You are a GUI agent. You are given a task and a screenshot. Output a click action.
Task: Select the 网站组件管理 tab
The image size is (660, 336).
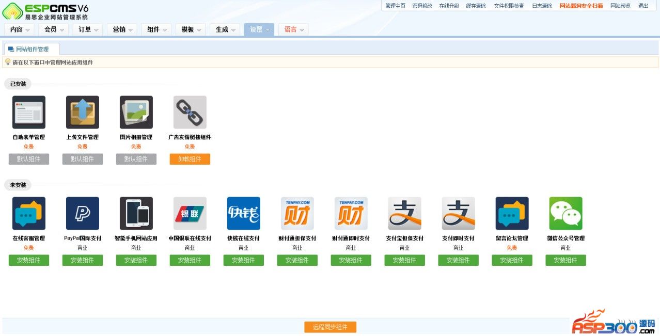[32, 50]
